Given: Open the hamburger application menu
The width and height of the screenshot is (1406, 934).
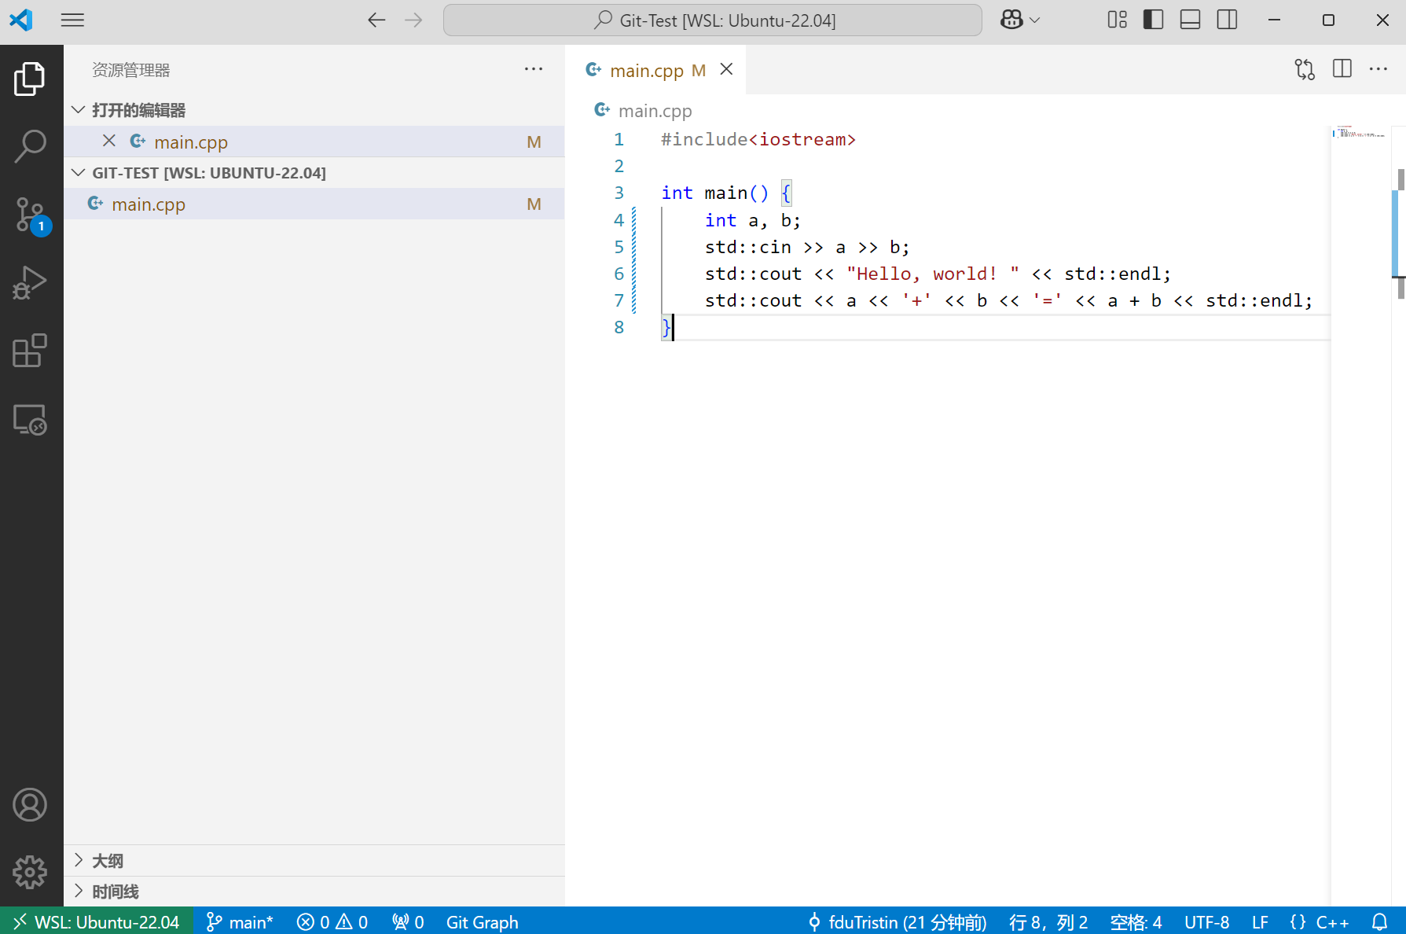Looking at the screenshot, I should tap(72, 20).
